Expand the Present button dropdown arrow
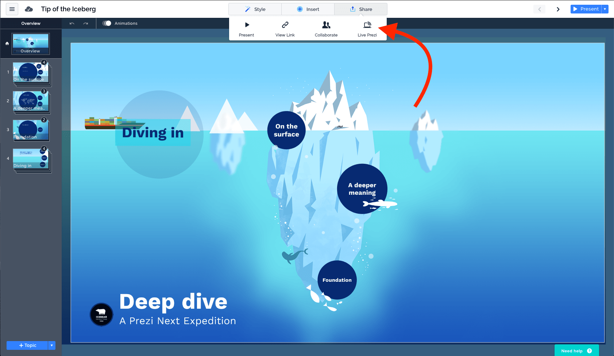The height and width of the screenshot is (356, 614). pos(605,9)
